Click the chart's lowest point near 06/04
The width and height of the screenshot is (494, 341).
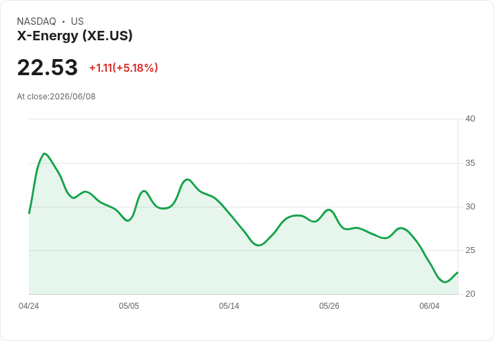tap(445, 282)
